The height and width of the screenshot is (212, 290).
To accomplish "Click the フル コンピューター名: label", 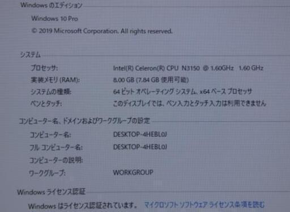I will pos(56,148).
